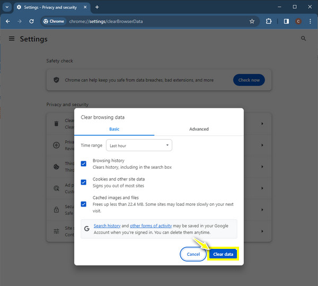318x286 pixels.
Task: Expand the Ad privacy row chevron
Action: point(262,188)
